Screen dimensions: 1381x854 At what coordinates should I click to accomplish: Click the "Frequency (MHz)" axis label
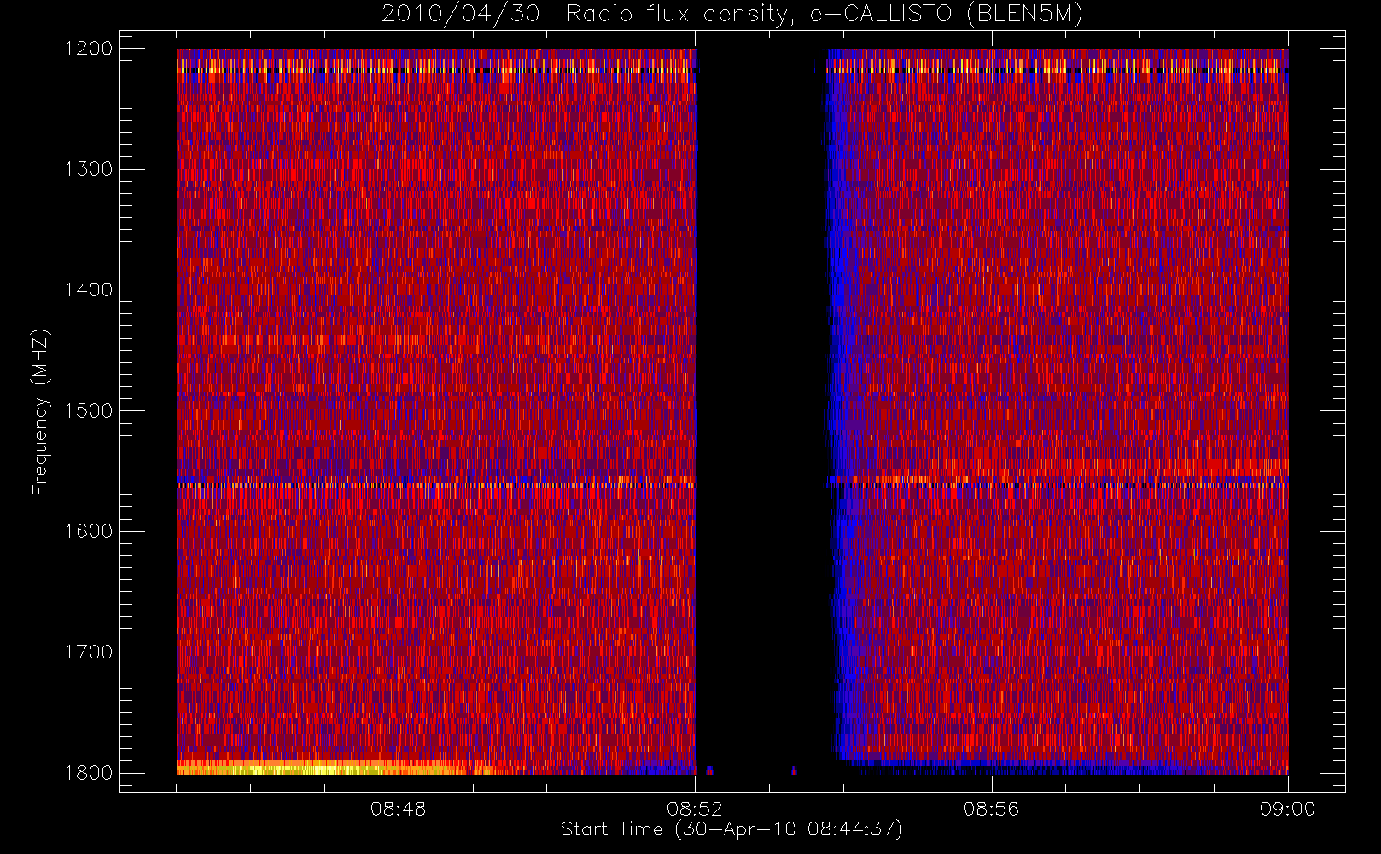tap(40, 412)
